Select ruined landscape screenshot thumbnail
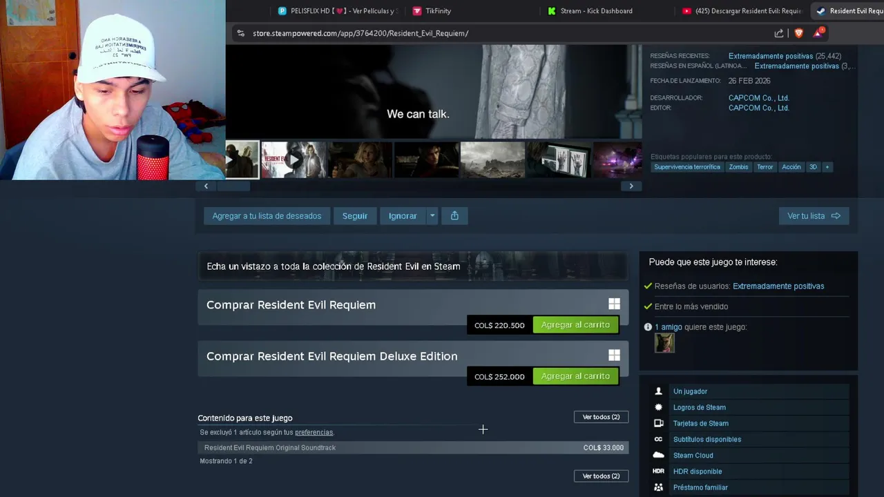This screenshot has height=497, width=884. 492,159
